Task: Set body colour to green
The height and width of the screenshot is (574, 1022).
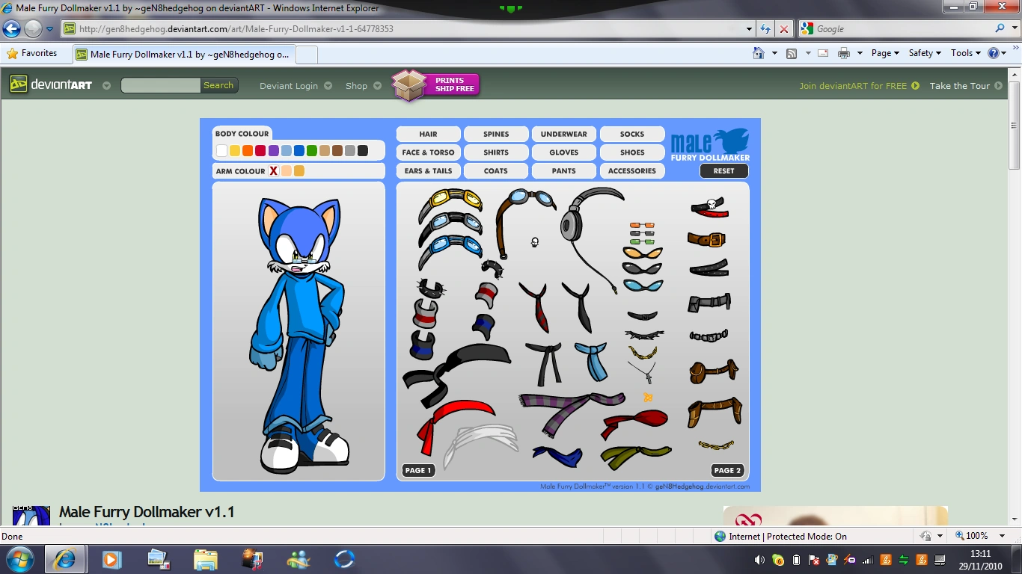Action: click(x=312, y=151)
